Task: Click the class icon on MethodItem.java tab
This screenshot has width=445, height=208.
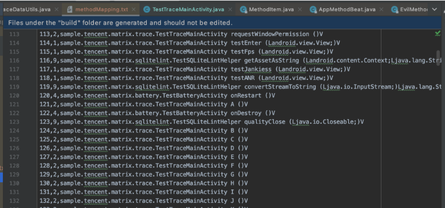Action: [243, 10]
